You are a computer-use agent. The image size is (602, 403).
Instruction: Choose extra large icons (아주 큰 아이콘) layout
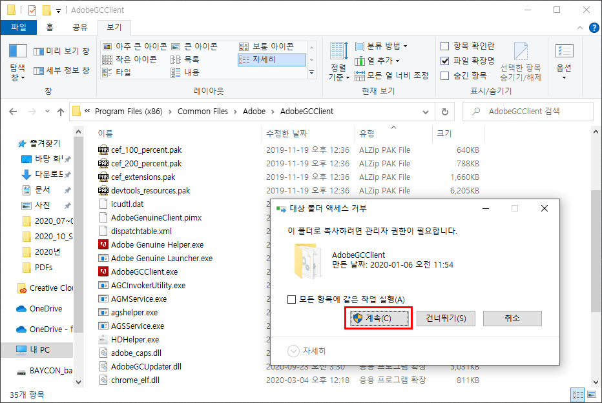[135, 46]
